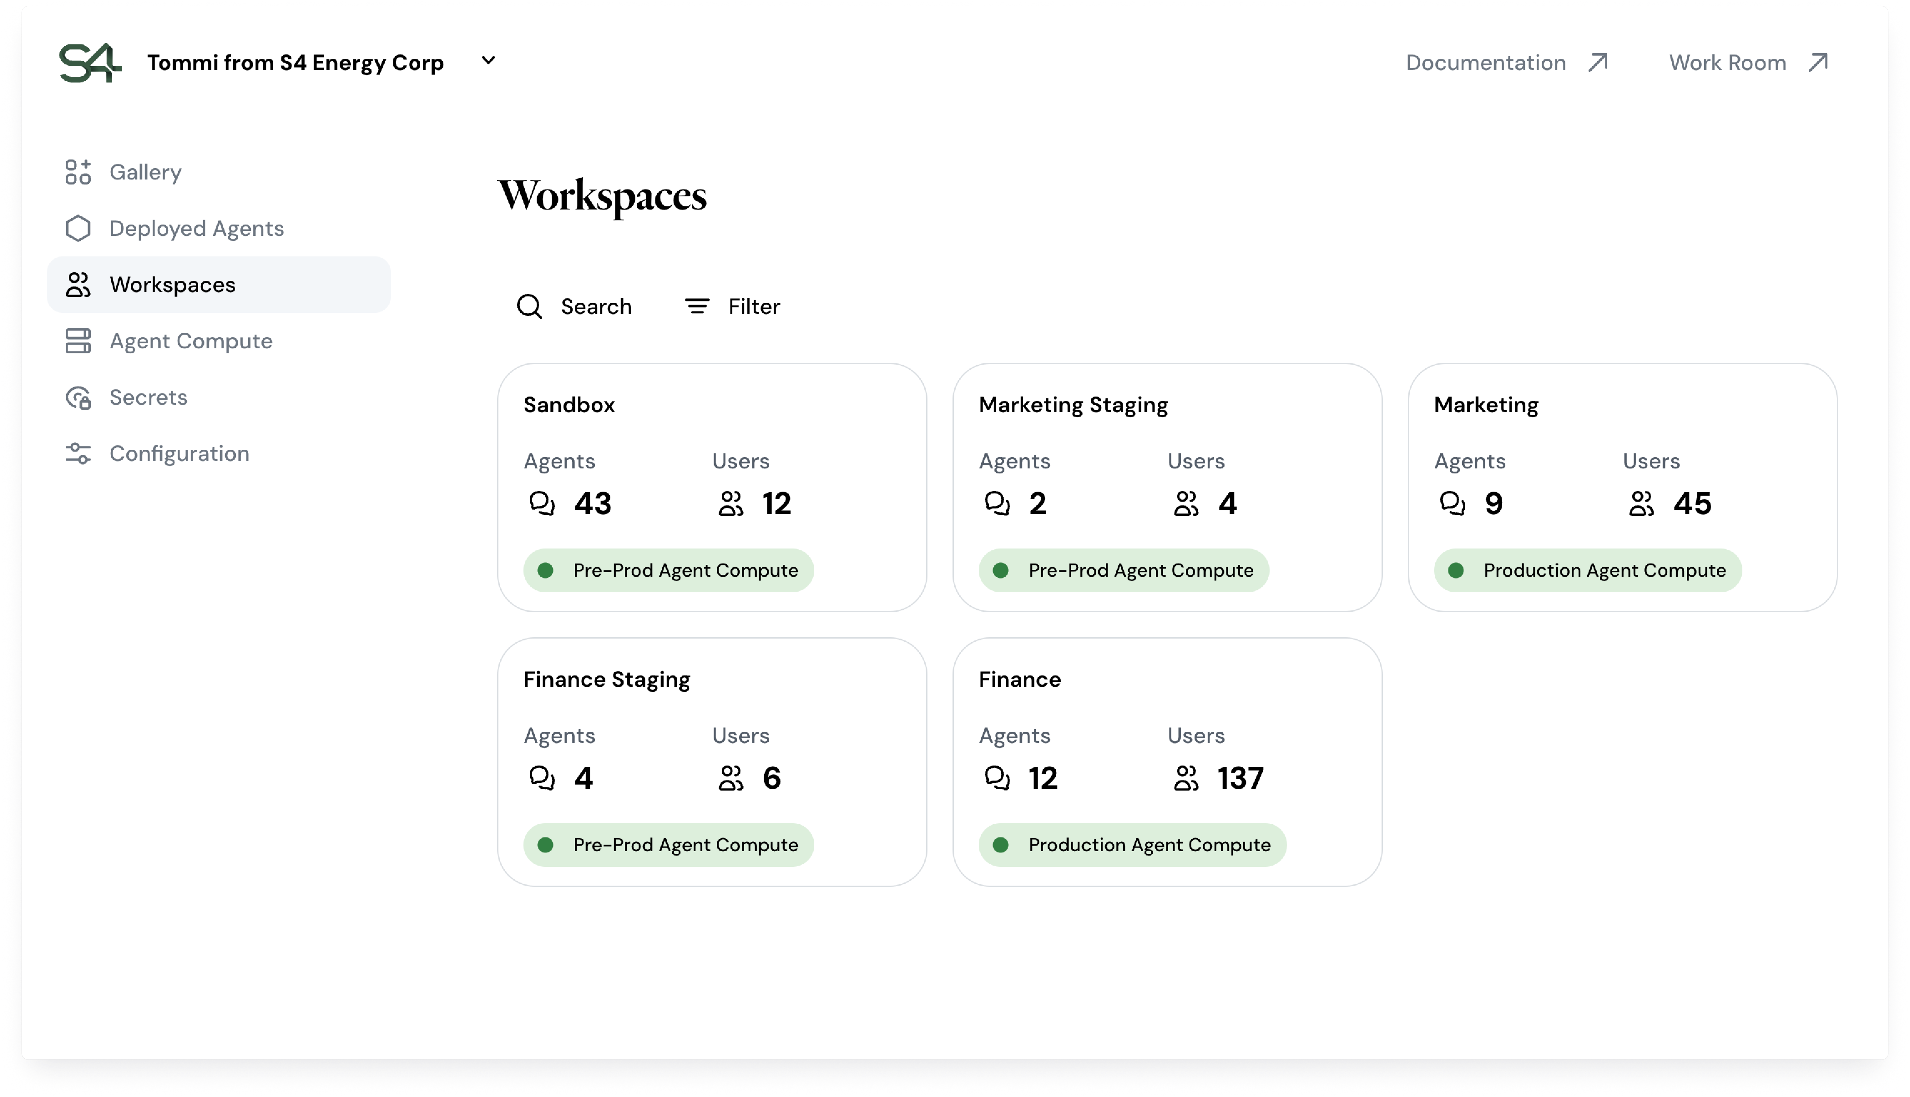Expand the account dropdown chevron beside Tommi
This screenshot has height=1097, width=1910.
tap(488, 60)
